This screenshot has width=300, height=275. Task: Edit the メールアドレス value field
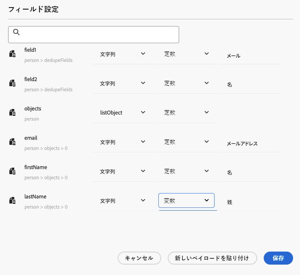click(250, 144)
